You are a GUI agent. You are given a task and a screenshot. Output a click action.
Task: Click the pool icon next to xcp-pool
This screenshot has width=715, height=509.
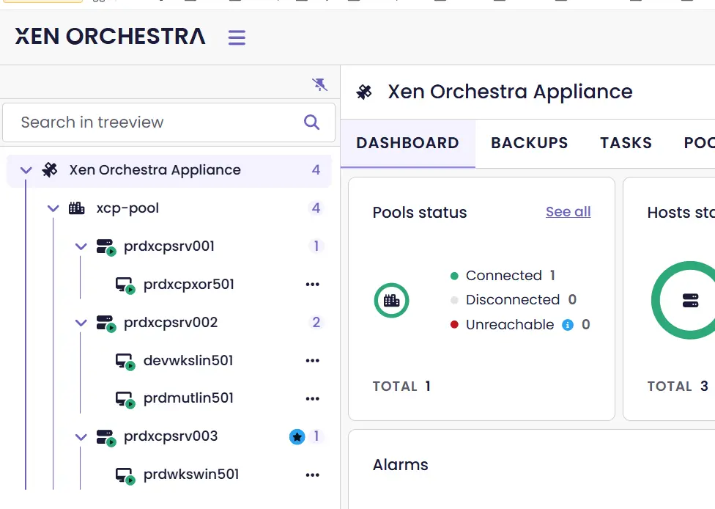pyautogui.click(x=76, y=208)
